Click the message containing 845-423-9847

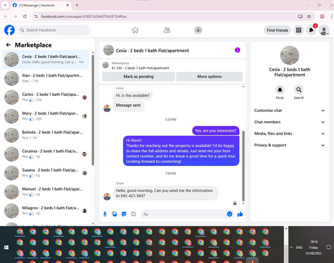(x=165, y=193)
